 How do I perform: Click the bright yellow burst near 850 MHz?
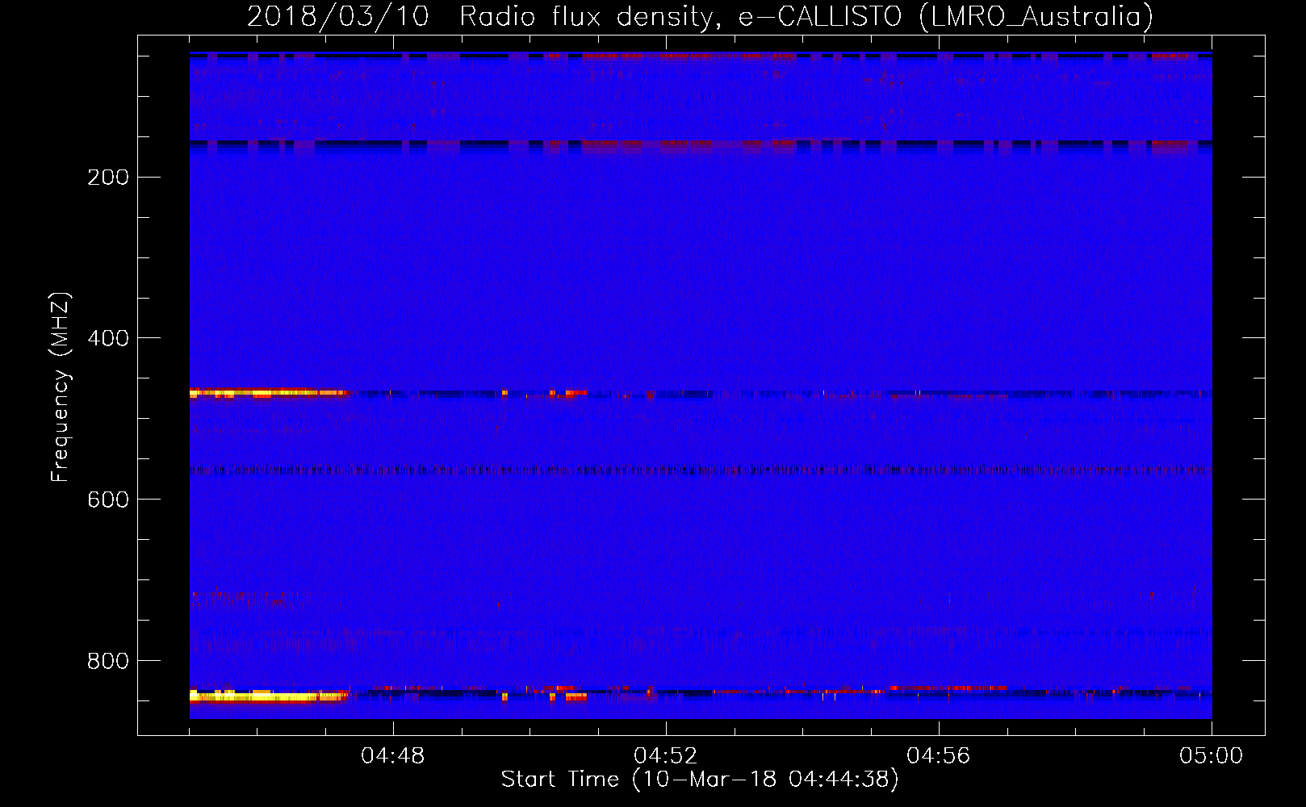(268, 696)
